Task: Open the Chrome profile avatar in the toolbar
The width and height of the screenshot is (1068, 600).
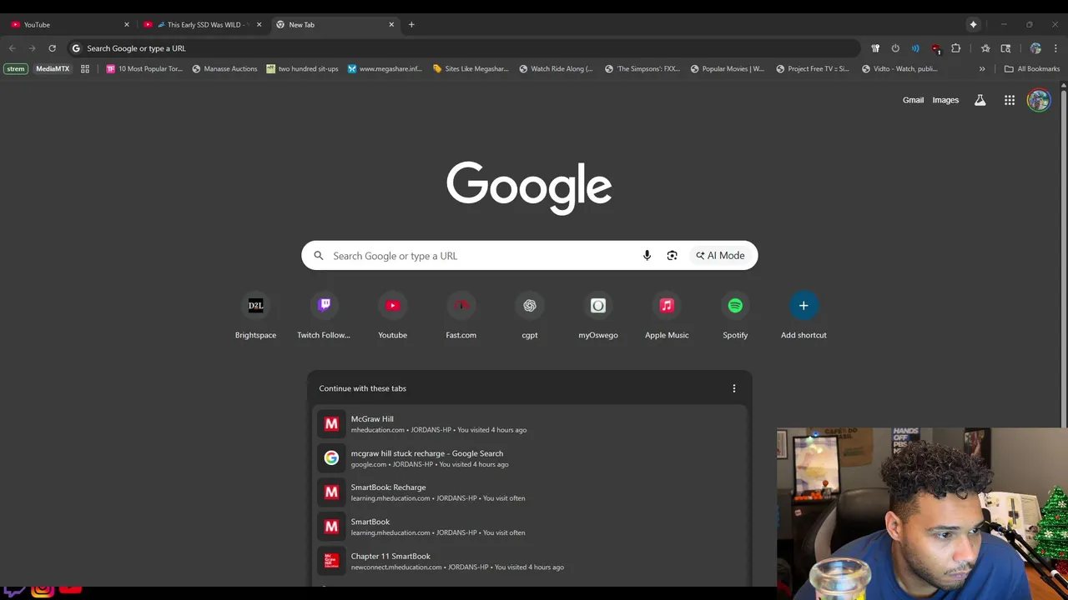Action: coord(1035,48)
